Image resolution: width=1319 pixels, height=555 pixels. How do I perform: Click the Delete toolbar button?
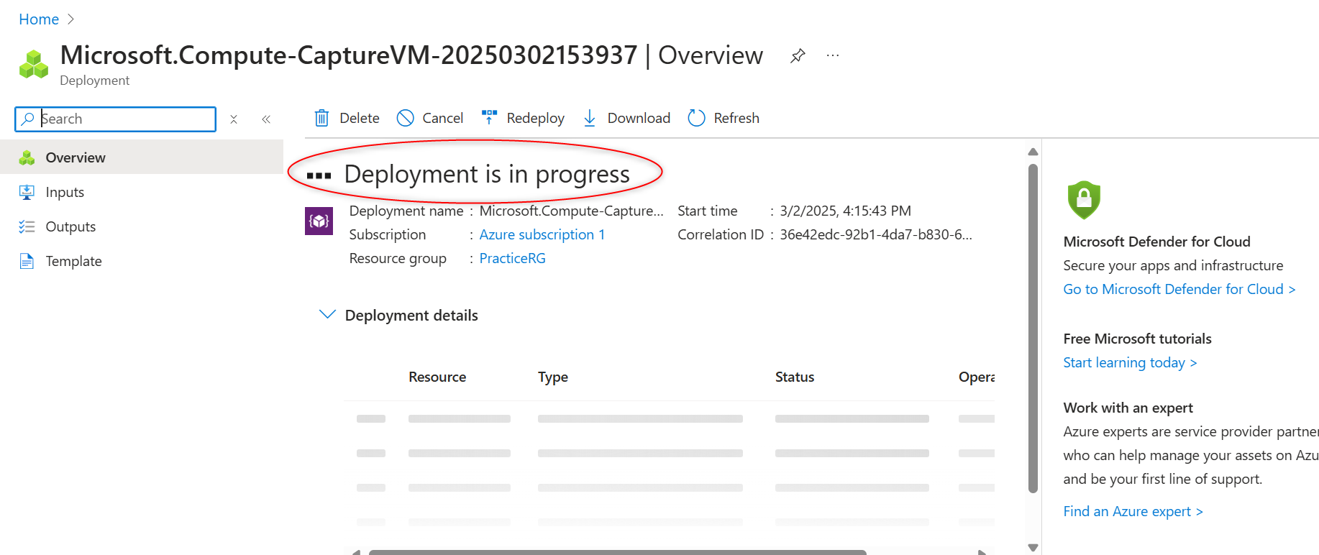(x=347, y=118)
